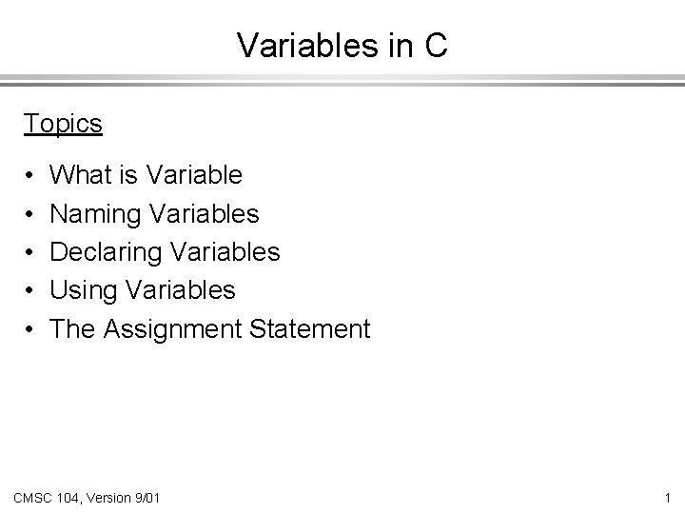Click the bullet dot before 'Using Variables'
This screenshot has width=685, height=514.
click(x=30, y=291)
